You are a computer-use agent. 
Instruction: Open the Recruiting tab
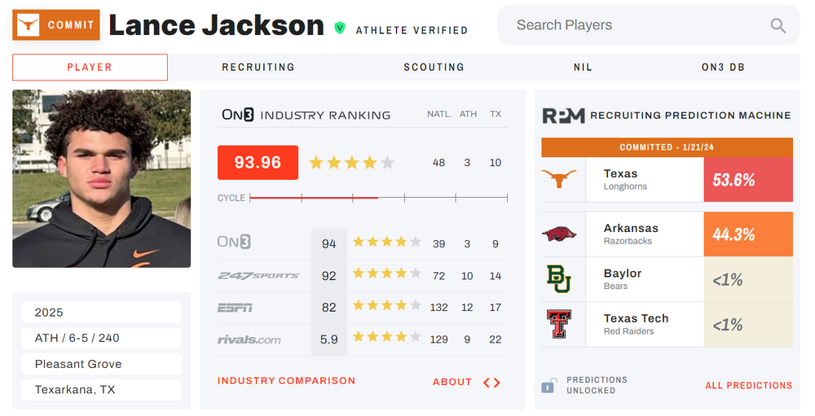[x=258, y=68]
